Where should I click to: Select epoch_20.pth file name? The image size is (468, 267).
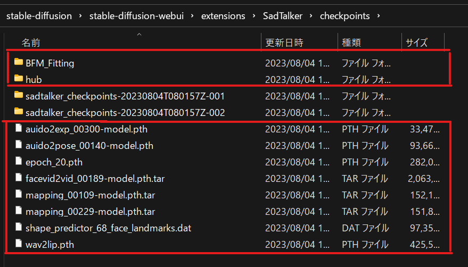(x=54, y=162)
